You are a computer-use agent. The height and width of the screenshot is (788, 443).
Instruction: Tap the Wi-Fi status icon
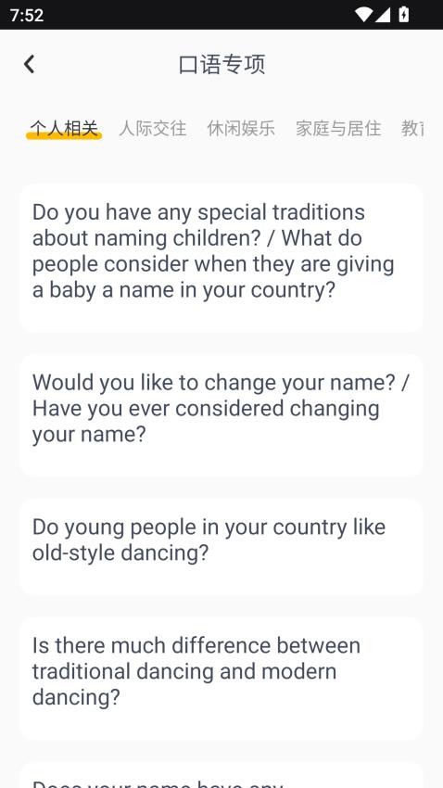(x=363, y=15)
